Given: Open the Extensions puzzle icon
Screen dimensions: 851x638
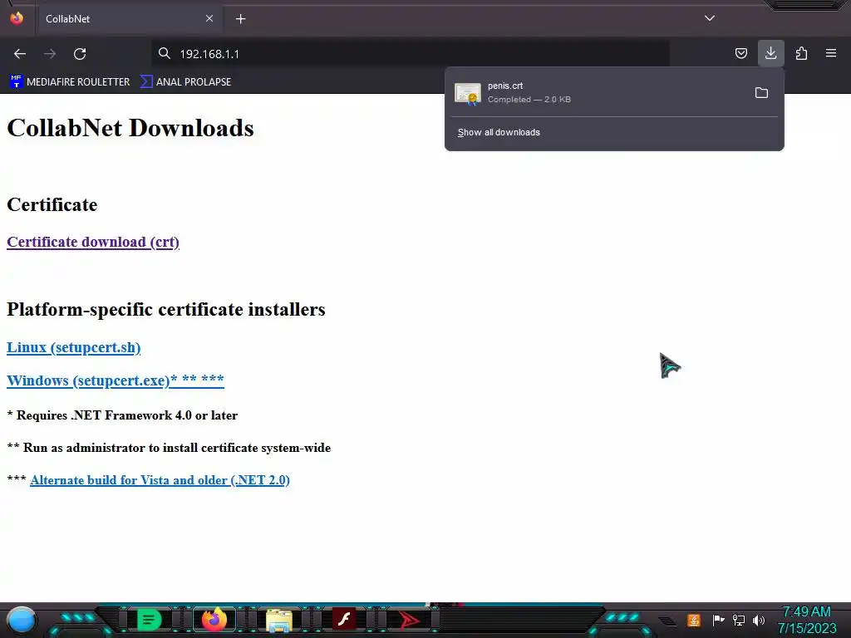Looking at the screenshot, I should (801, 53).
